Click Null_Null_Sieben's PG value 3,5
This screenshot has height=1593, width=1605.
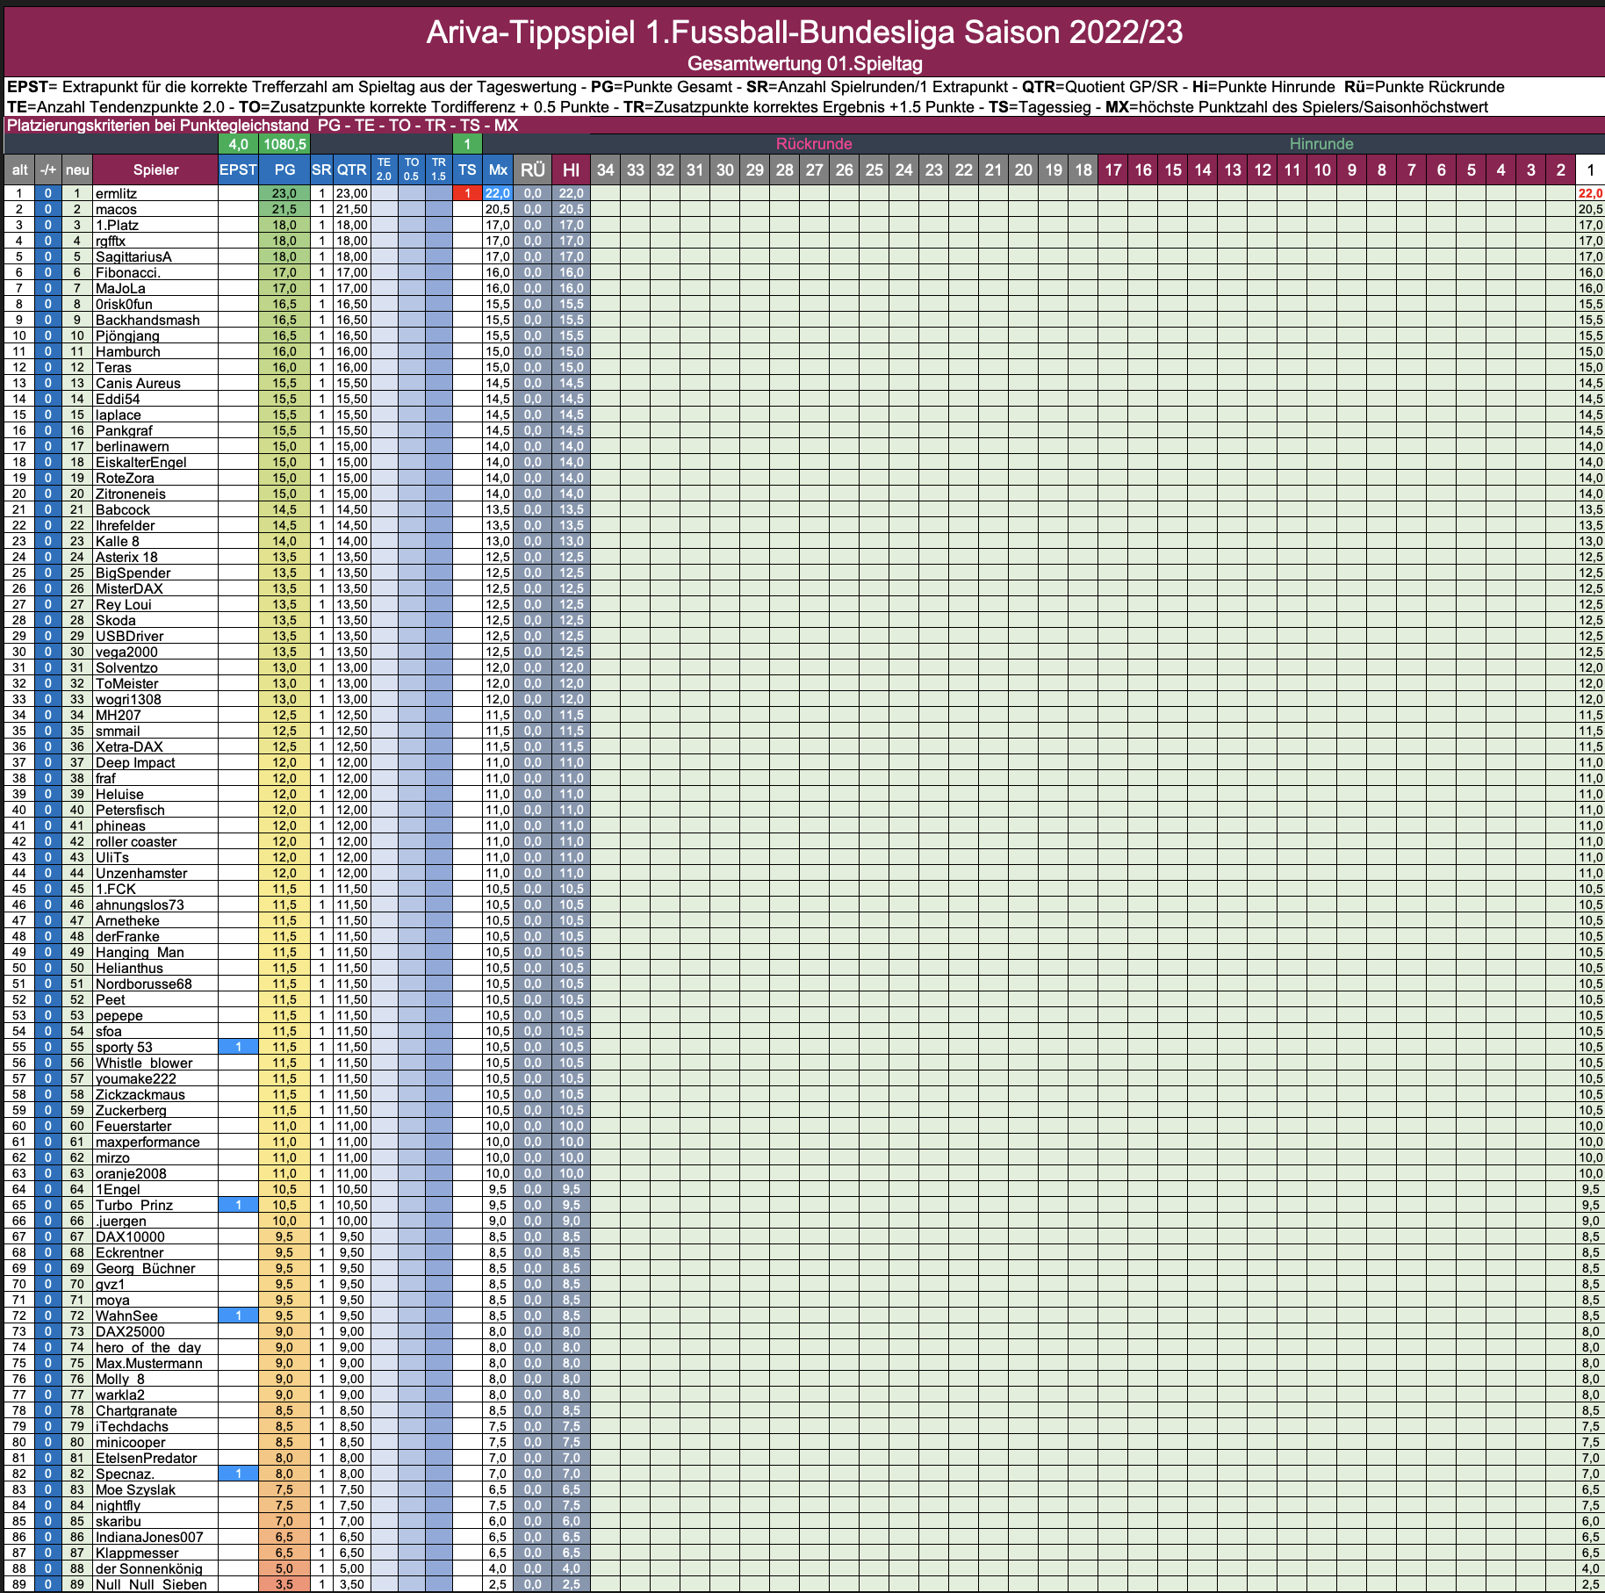click(284, 1584)
